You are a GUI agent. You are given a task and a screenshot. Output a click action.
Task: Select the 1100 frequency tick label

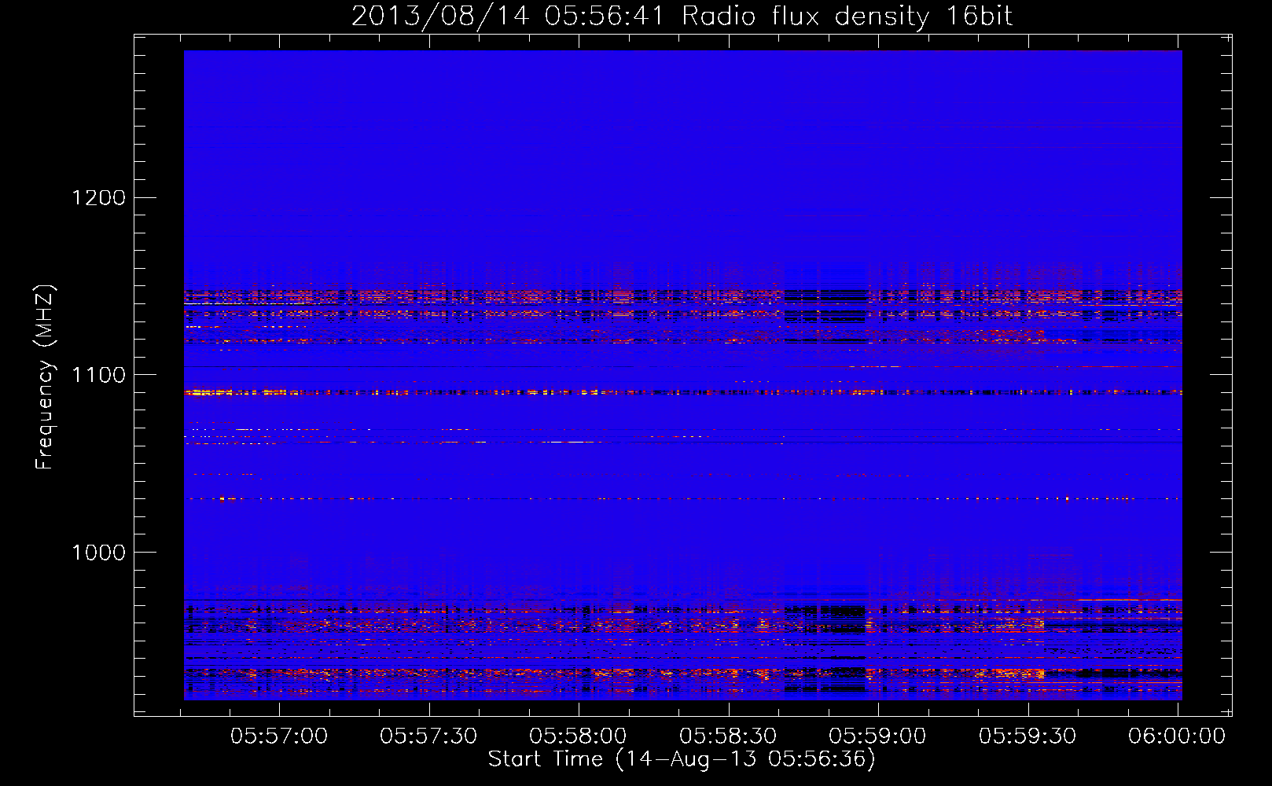click(99, 375)
